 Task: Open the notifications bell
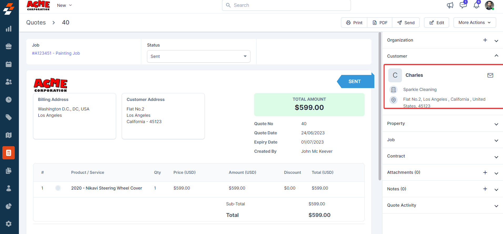(x=476, y=5)
